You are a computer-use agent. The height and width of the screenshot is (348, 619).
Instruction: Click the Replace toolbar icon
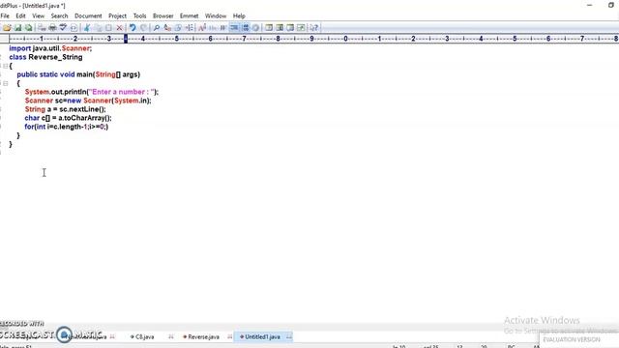[167, 28]
